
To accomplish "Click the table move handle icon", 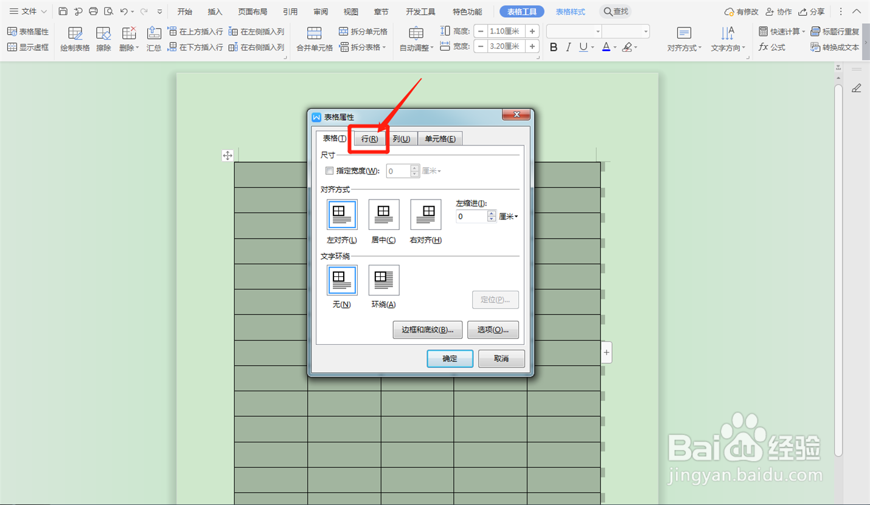I will (x=227, y=156).
